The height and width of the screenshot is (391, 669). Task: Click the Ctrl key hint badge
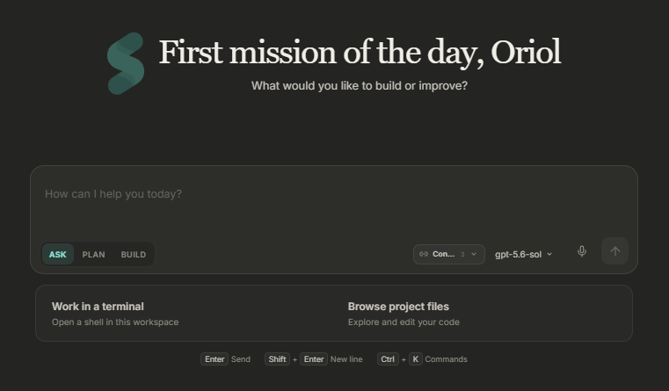388,359
